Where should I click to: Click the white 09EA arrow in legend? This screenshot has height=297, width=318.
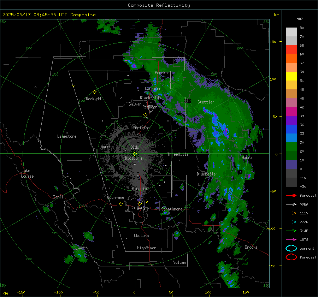(291, 204)
